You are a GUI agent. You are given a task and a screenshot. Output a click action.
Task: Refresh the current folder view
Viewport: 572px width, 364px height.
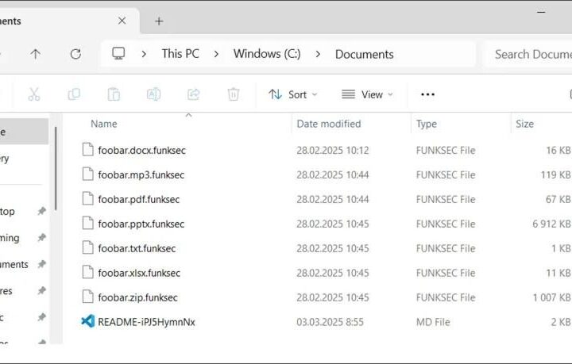(75, 54)
